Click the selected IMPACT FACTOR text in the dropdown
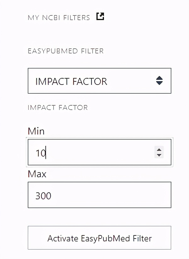Screen dimensions: 189x259 71,81
